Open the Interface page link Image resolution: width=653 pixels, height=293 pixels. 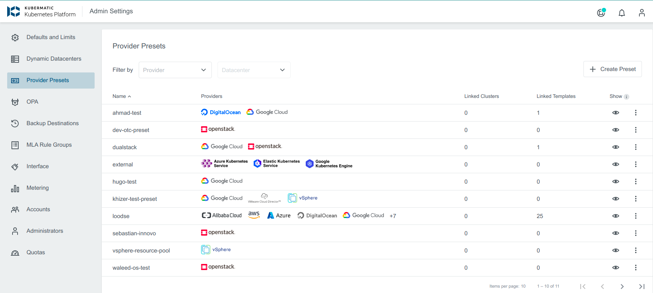tap(51, 166)
